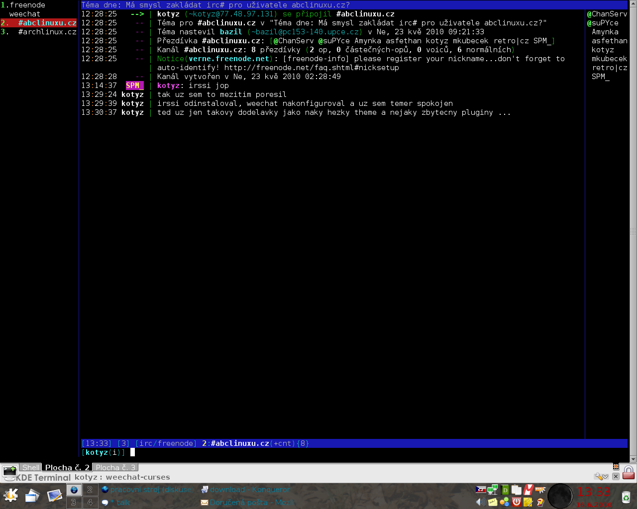Click the 'bazil' nick in topic line
Viewport: 637px width, 509px height.
(x=231, y=32)
